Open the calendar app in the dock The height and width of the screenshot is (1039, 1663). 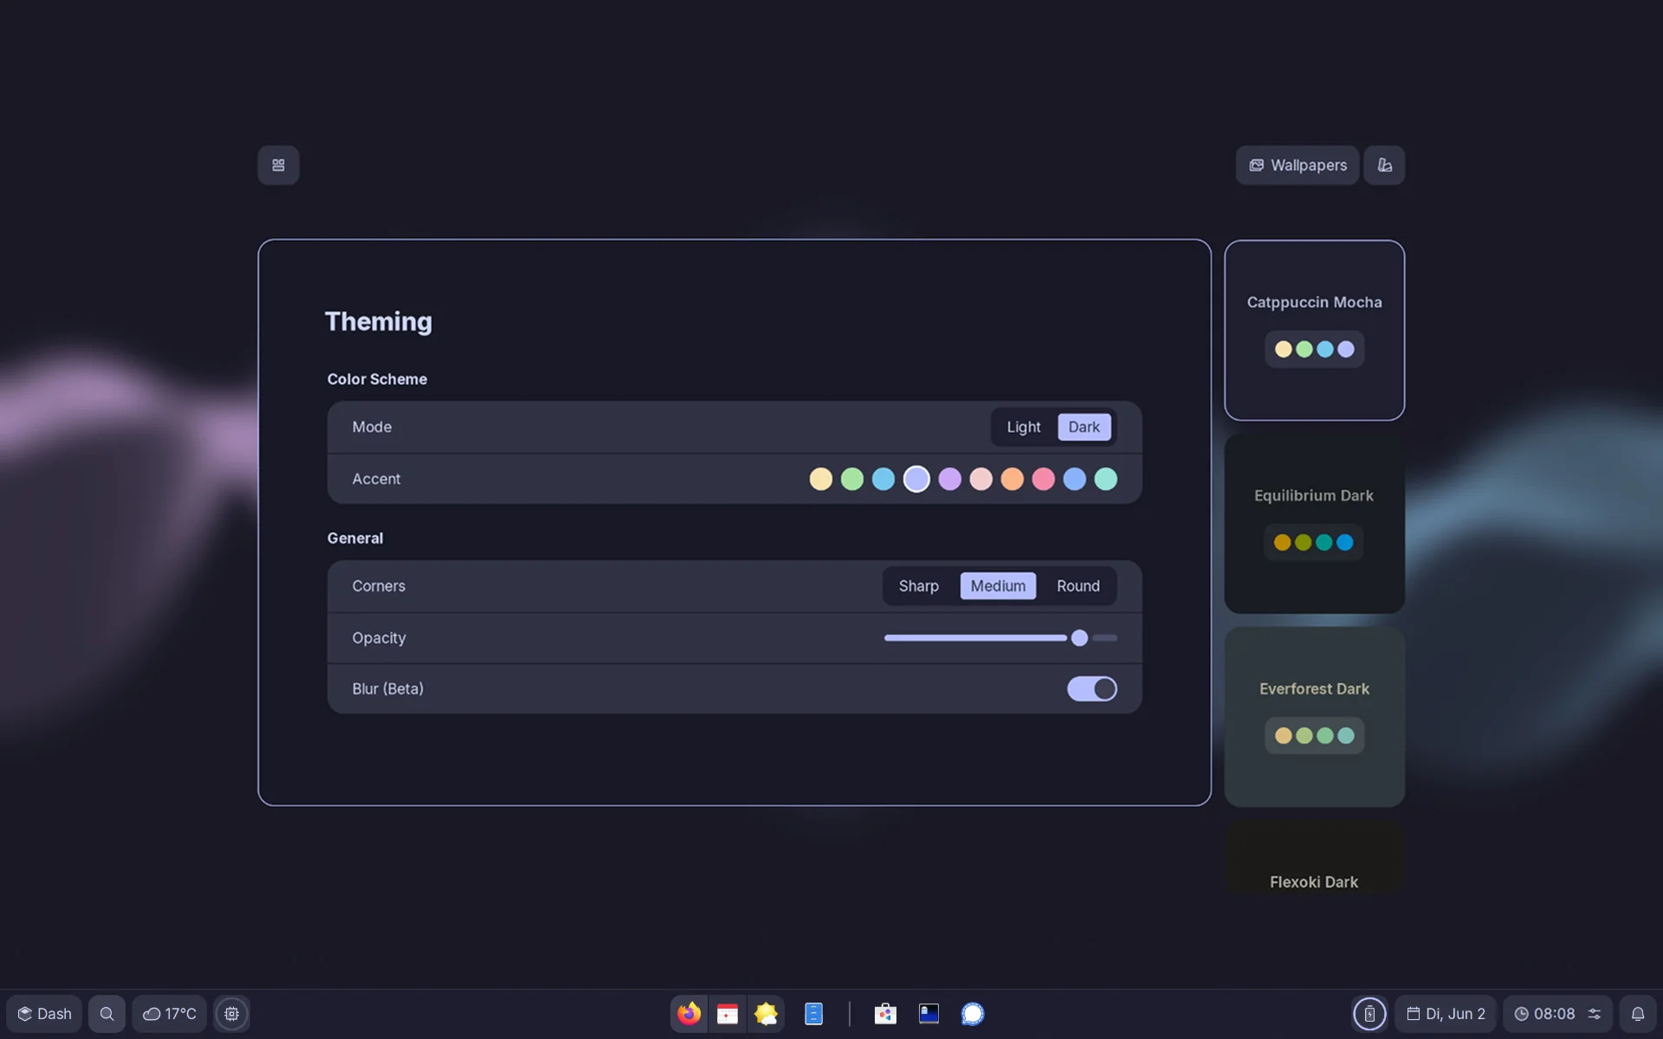(x=728, y=1013)
